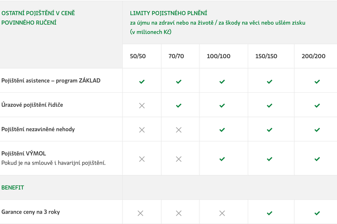The image size is (337, 224).
Task: Click the cross for Garance ceny under 100/100
Action: 222,213
